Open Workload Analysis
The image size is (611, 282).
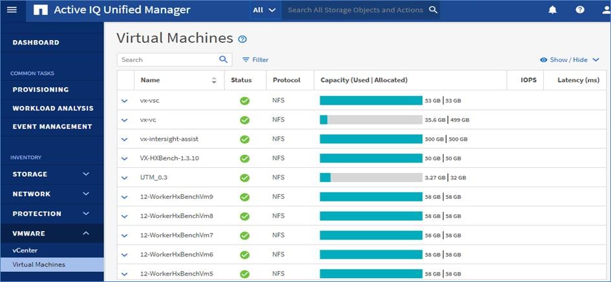(53, 108)
